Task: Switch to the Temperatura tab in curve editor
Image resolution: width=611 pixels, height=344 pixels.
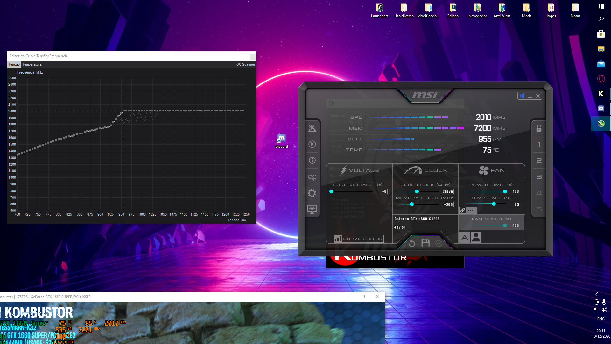Action: click(x=32, y=64)
